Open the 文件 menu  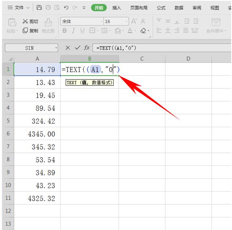tap(19, 7)
